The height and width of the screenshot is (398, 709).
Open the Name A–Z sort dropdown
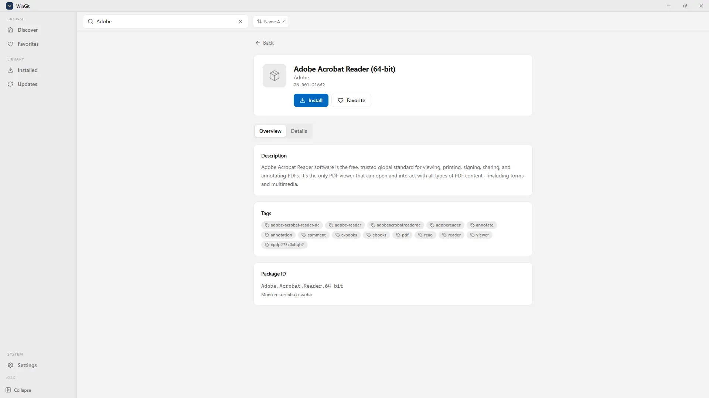pos(271,21)
